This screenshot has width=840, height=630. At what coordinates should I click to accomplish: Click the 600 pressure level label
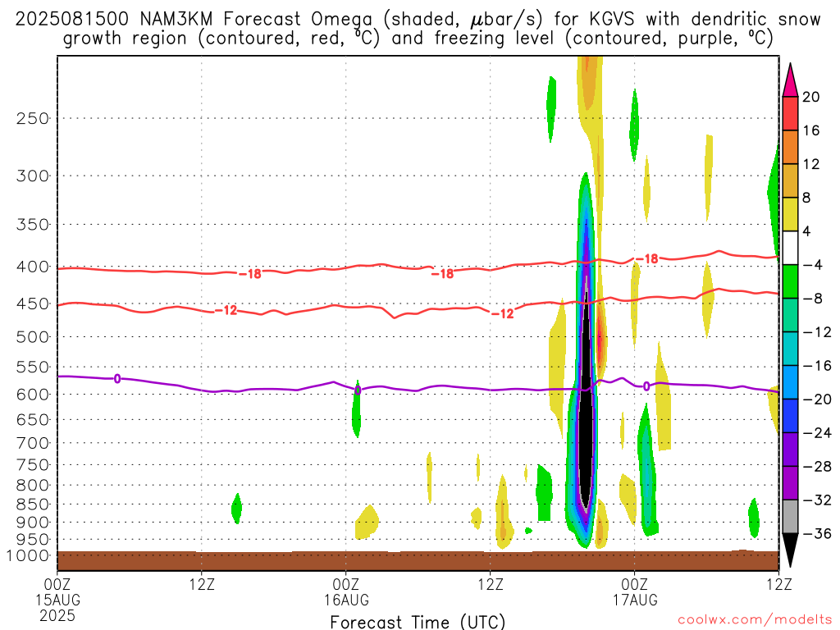click(33, 395)
